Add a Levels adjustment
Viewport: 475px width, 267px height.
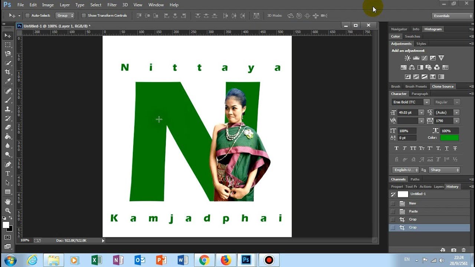tap(416, 58)
